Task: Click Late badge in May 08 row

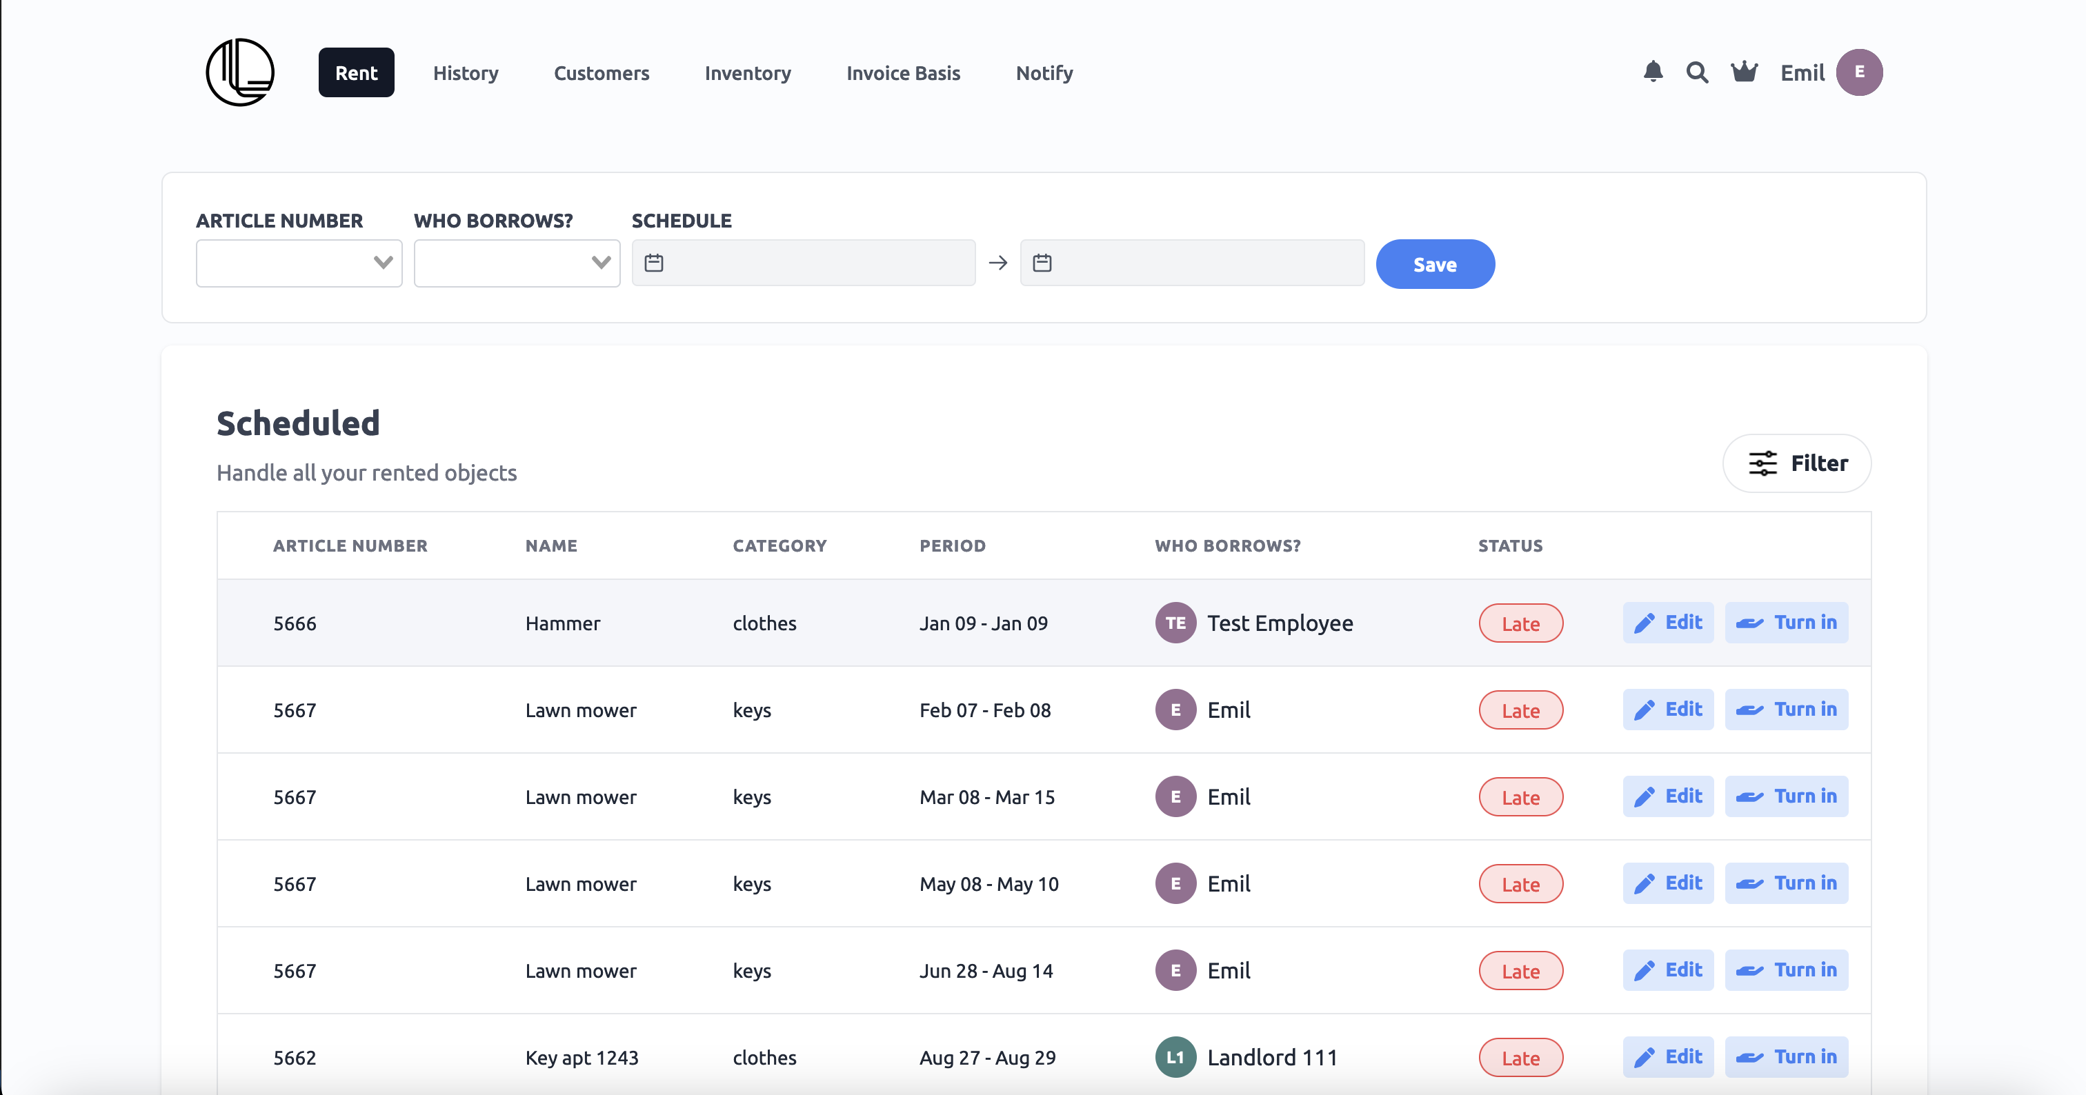Action: coord(1521,884)
